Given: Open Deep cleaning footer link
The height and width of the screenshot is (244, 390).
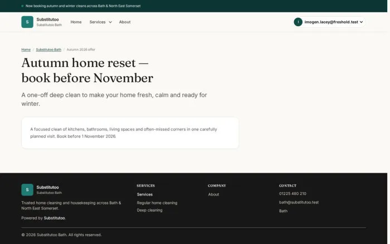Looking at the screenshot, I should [149, 210].
